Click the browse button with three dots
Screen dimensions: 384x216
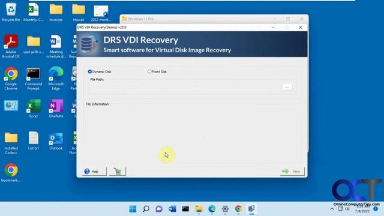pyautogui.click(x=287, y=87)
